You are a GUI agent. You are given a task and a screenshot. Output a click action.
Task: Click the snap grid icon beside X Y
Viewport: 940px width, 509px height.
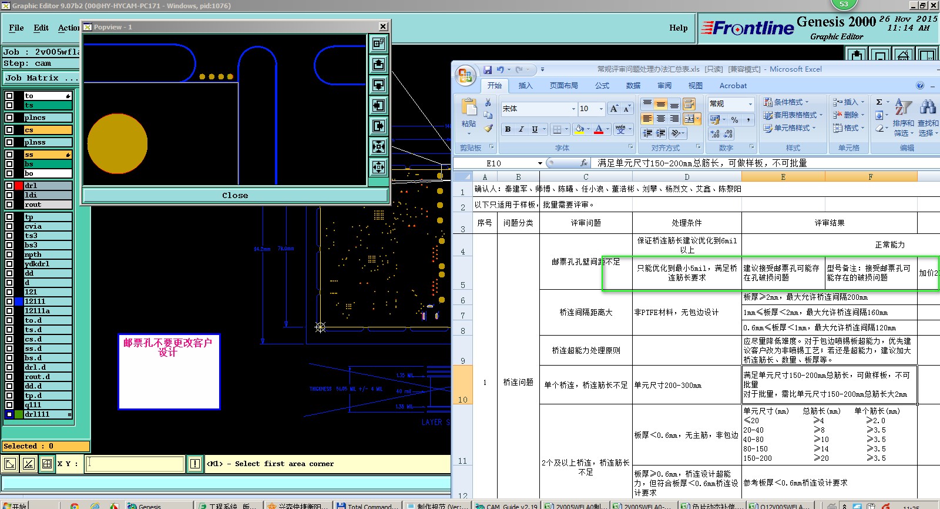pos(47,464)
